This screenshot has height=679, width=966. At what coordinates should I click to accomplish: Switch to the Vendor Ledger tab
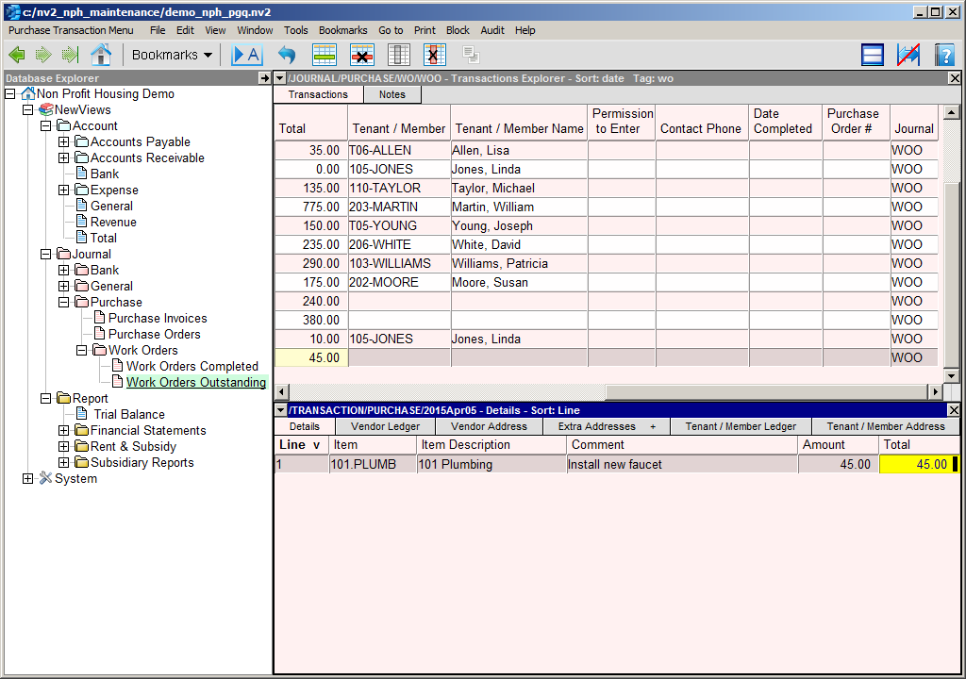(385, 426)
